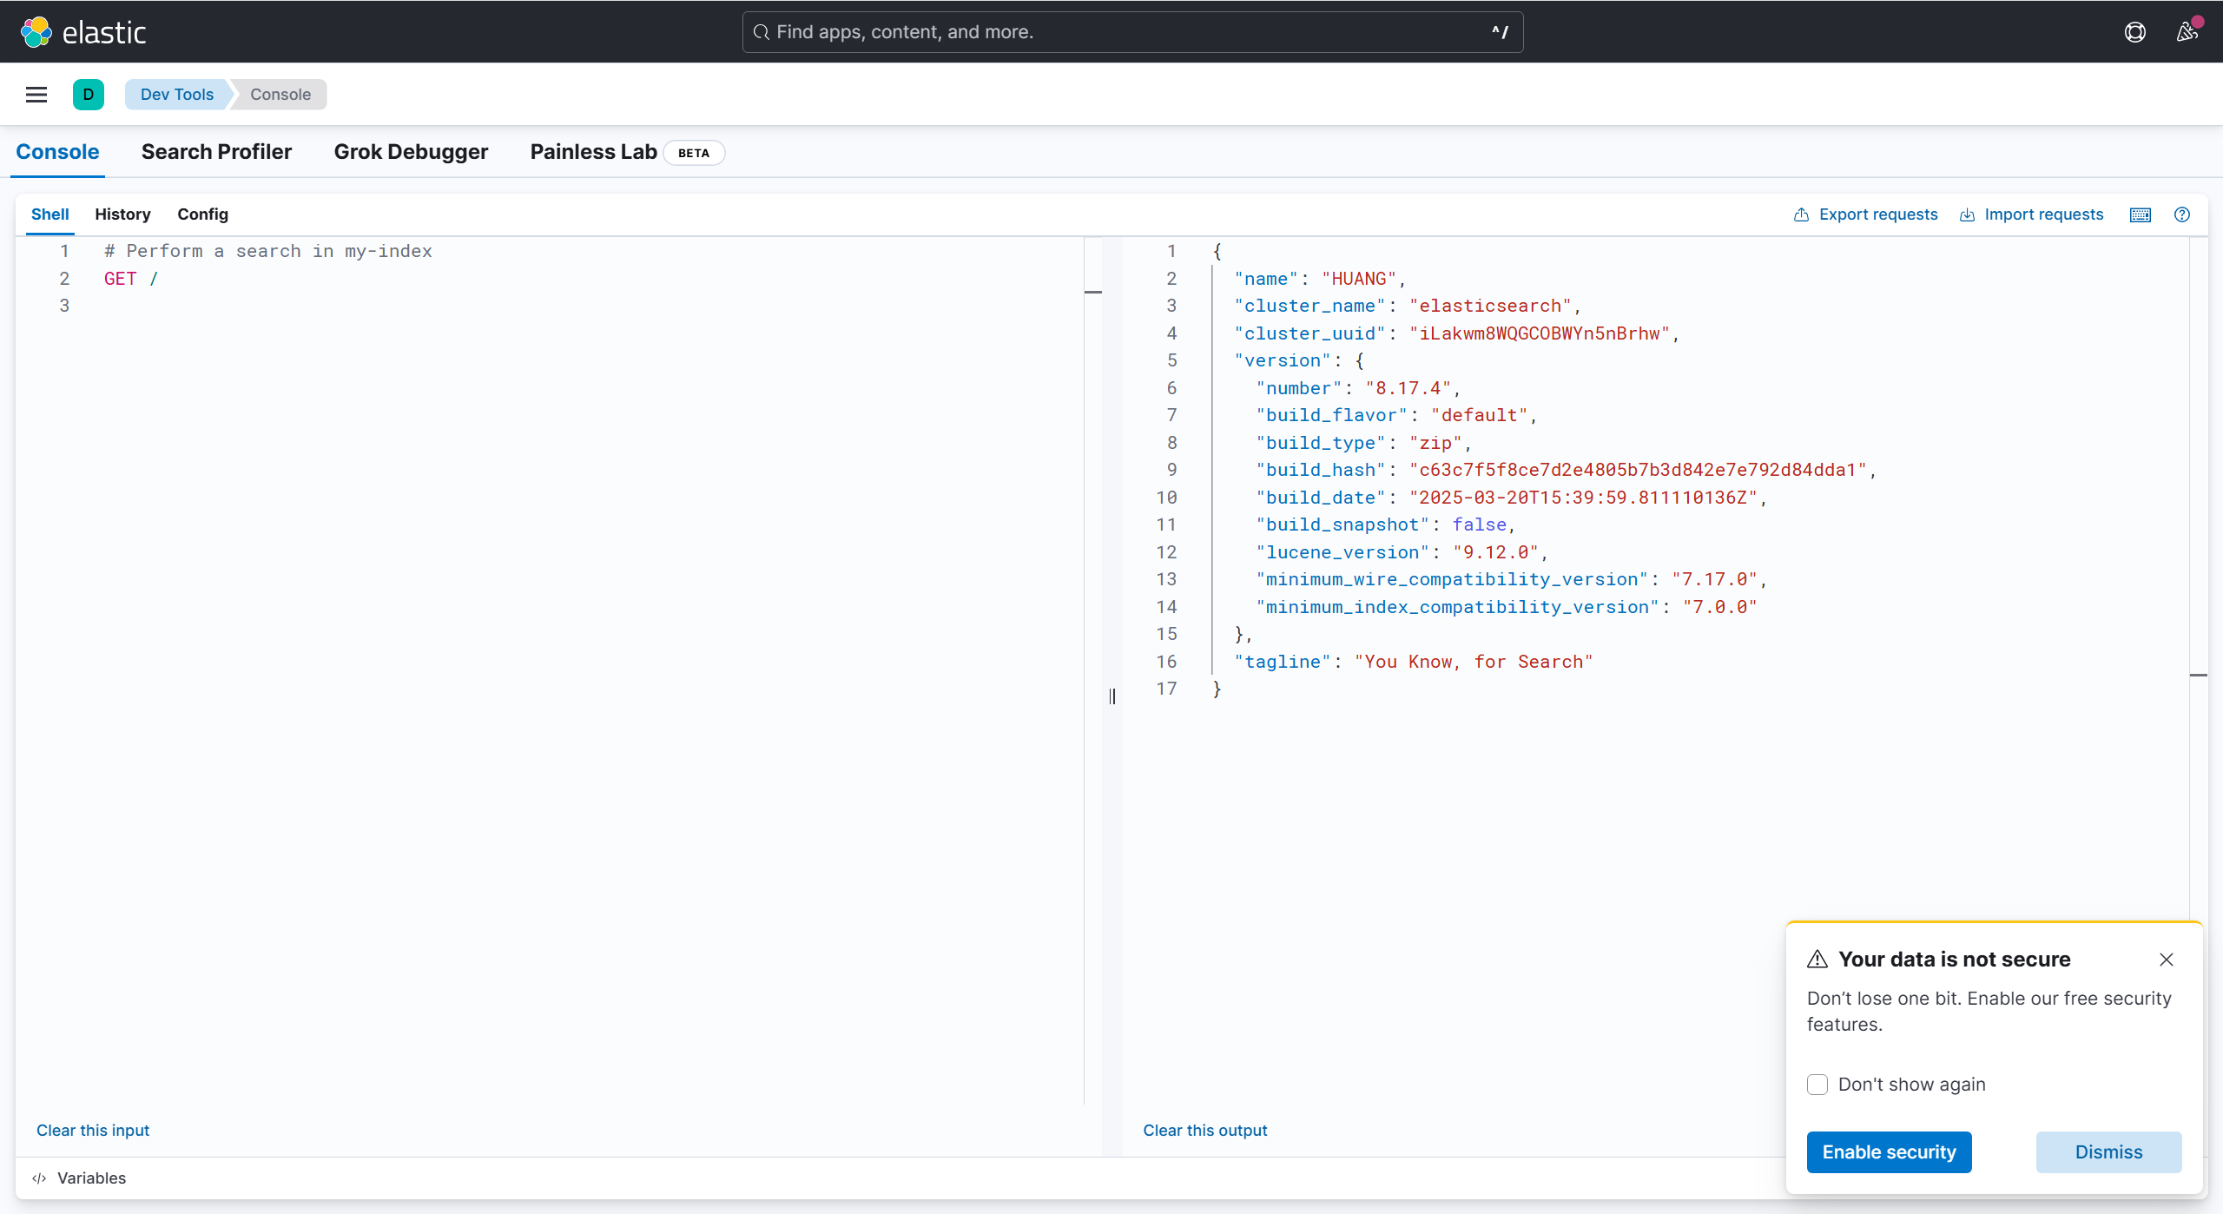The height and width of the screenshot is (1214, 2223).
Task: Click the panel resize divider handle
Action: point(1112,696)
